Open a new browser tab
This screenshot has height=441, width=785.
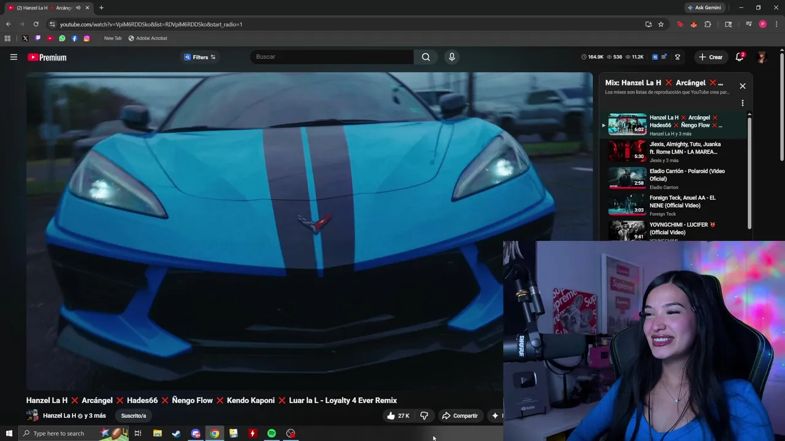tap(101, 8)
